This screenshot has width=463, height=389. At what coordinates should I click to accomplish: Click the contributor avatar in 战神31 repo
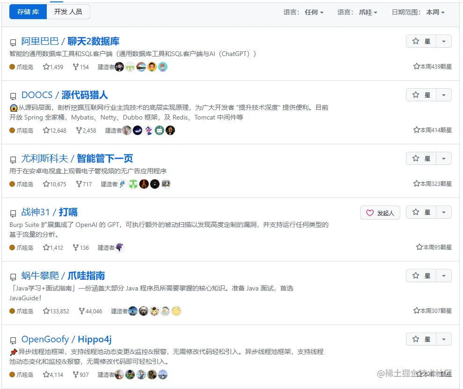[x=119, y=247]
